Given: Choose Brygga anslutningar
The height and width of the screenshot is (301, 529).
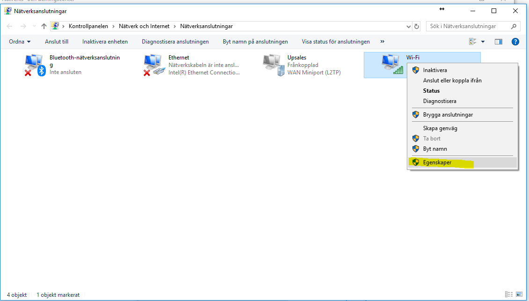Looking at the screenshot, I should 463,114.
